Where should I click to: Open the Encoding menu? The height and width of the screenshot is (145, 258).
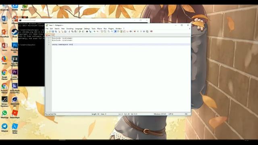click(x=70, y=29)
